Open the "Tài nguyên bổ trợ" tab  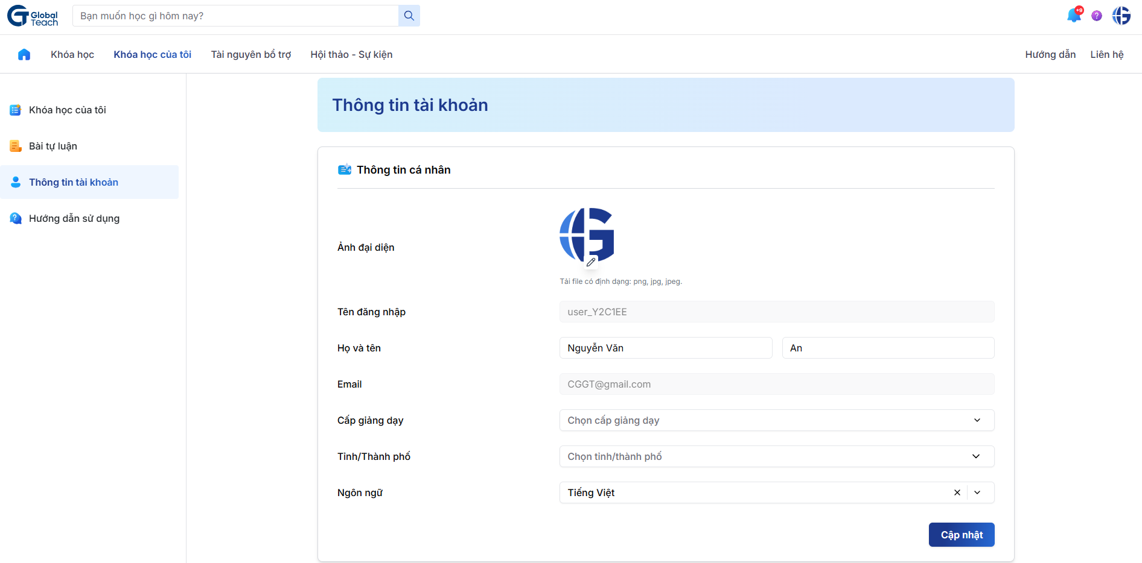pyautogui.click(x=250, y=54)
